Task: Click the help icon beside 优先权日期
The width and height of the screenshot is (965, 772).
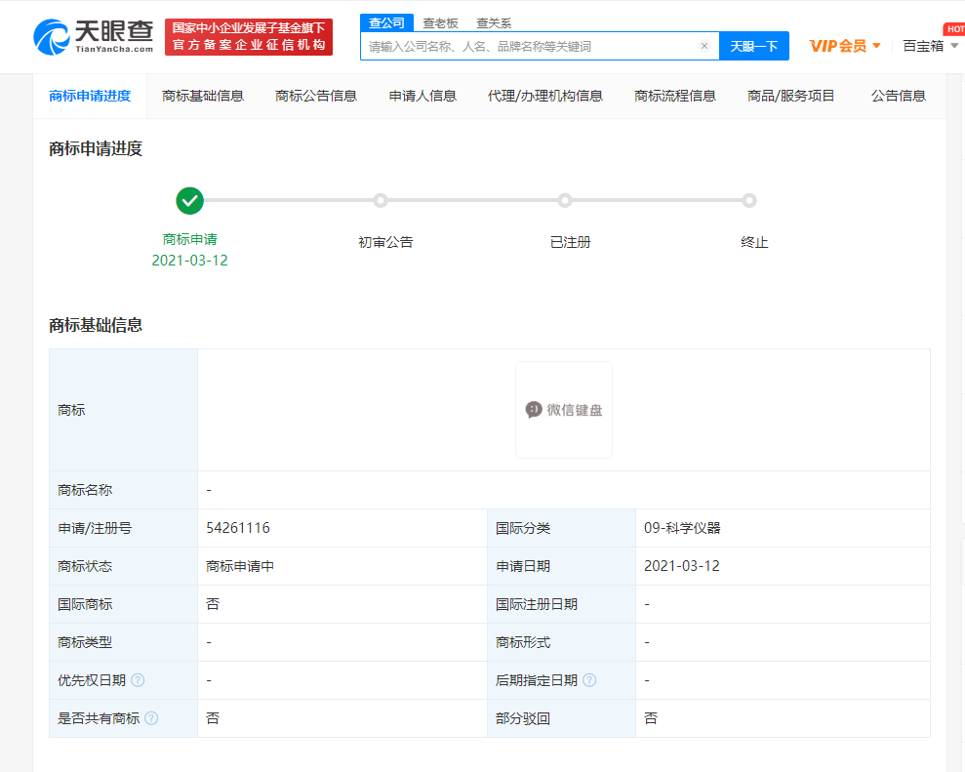Action: (138, 680)
